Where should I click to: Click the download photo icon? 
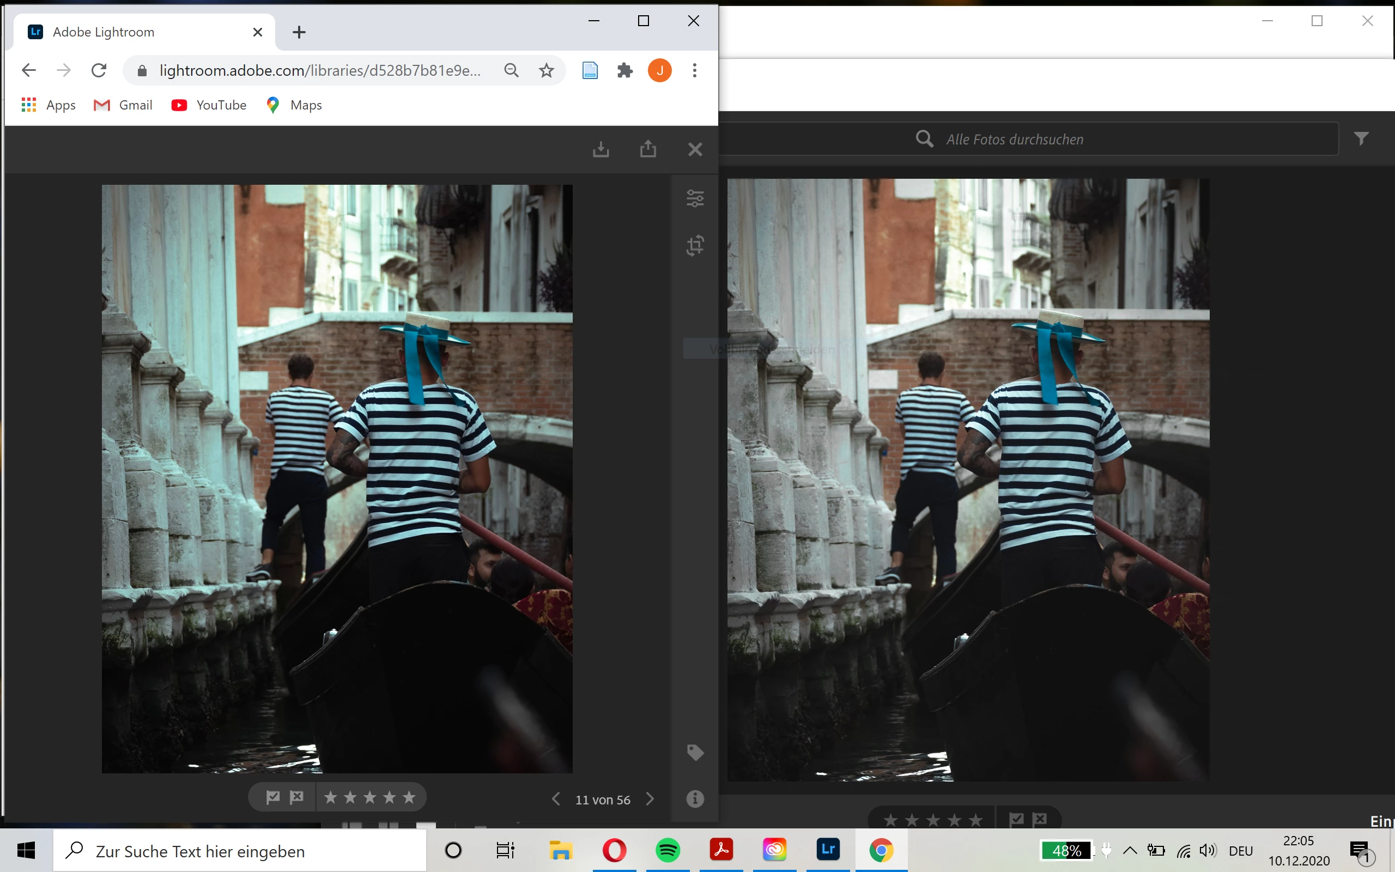point(601,149)
